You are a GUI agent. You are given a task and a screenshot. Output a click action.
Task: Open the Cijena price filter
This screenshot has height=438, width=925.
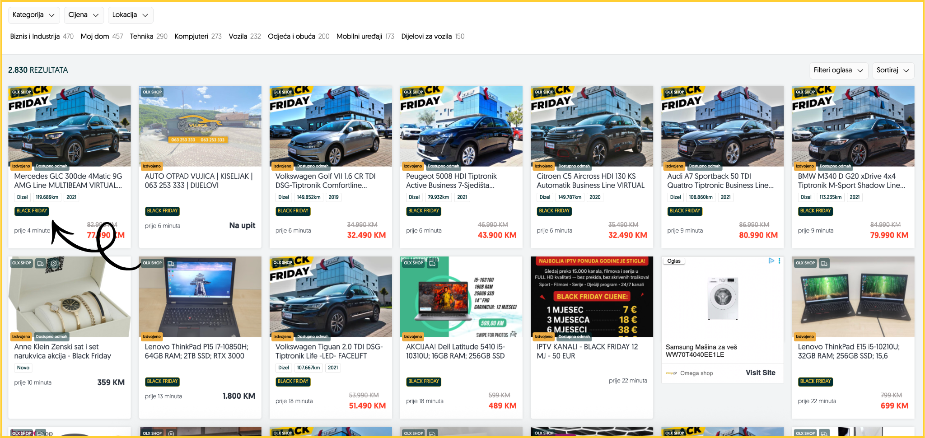[84, 15]
